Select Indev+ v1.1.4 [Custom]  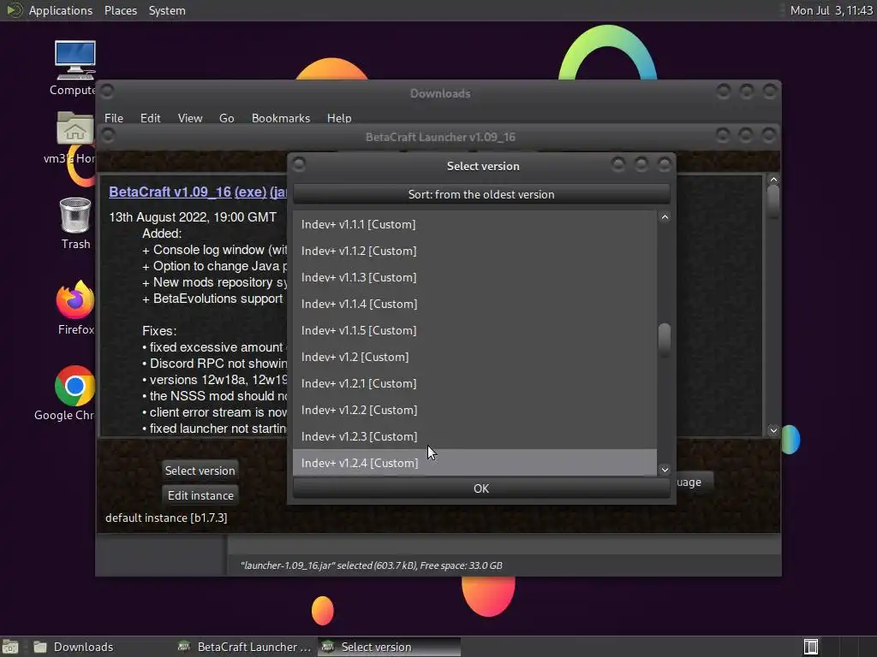[x=474, y=304]
